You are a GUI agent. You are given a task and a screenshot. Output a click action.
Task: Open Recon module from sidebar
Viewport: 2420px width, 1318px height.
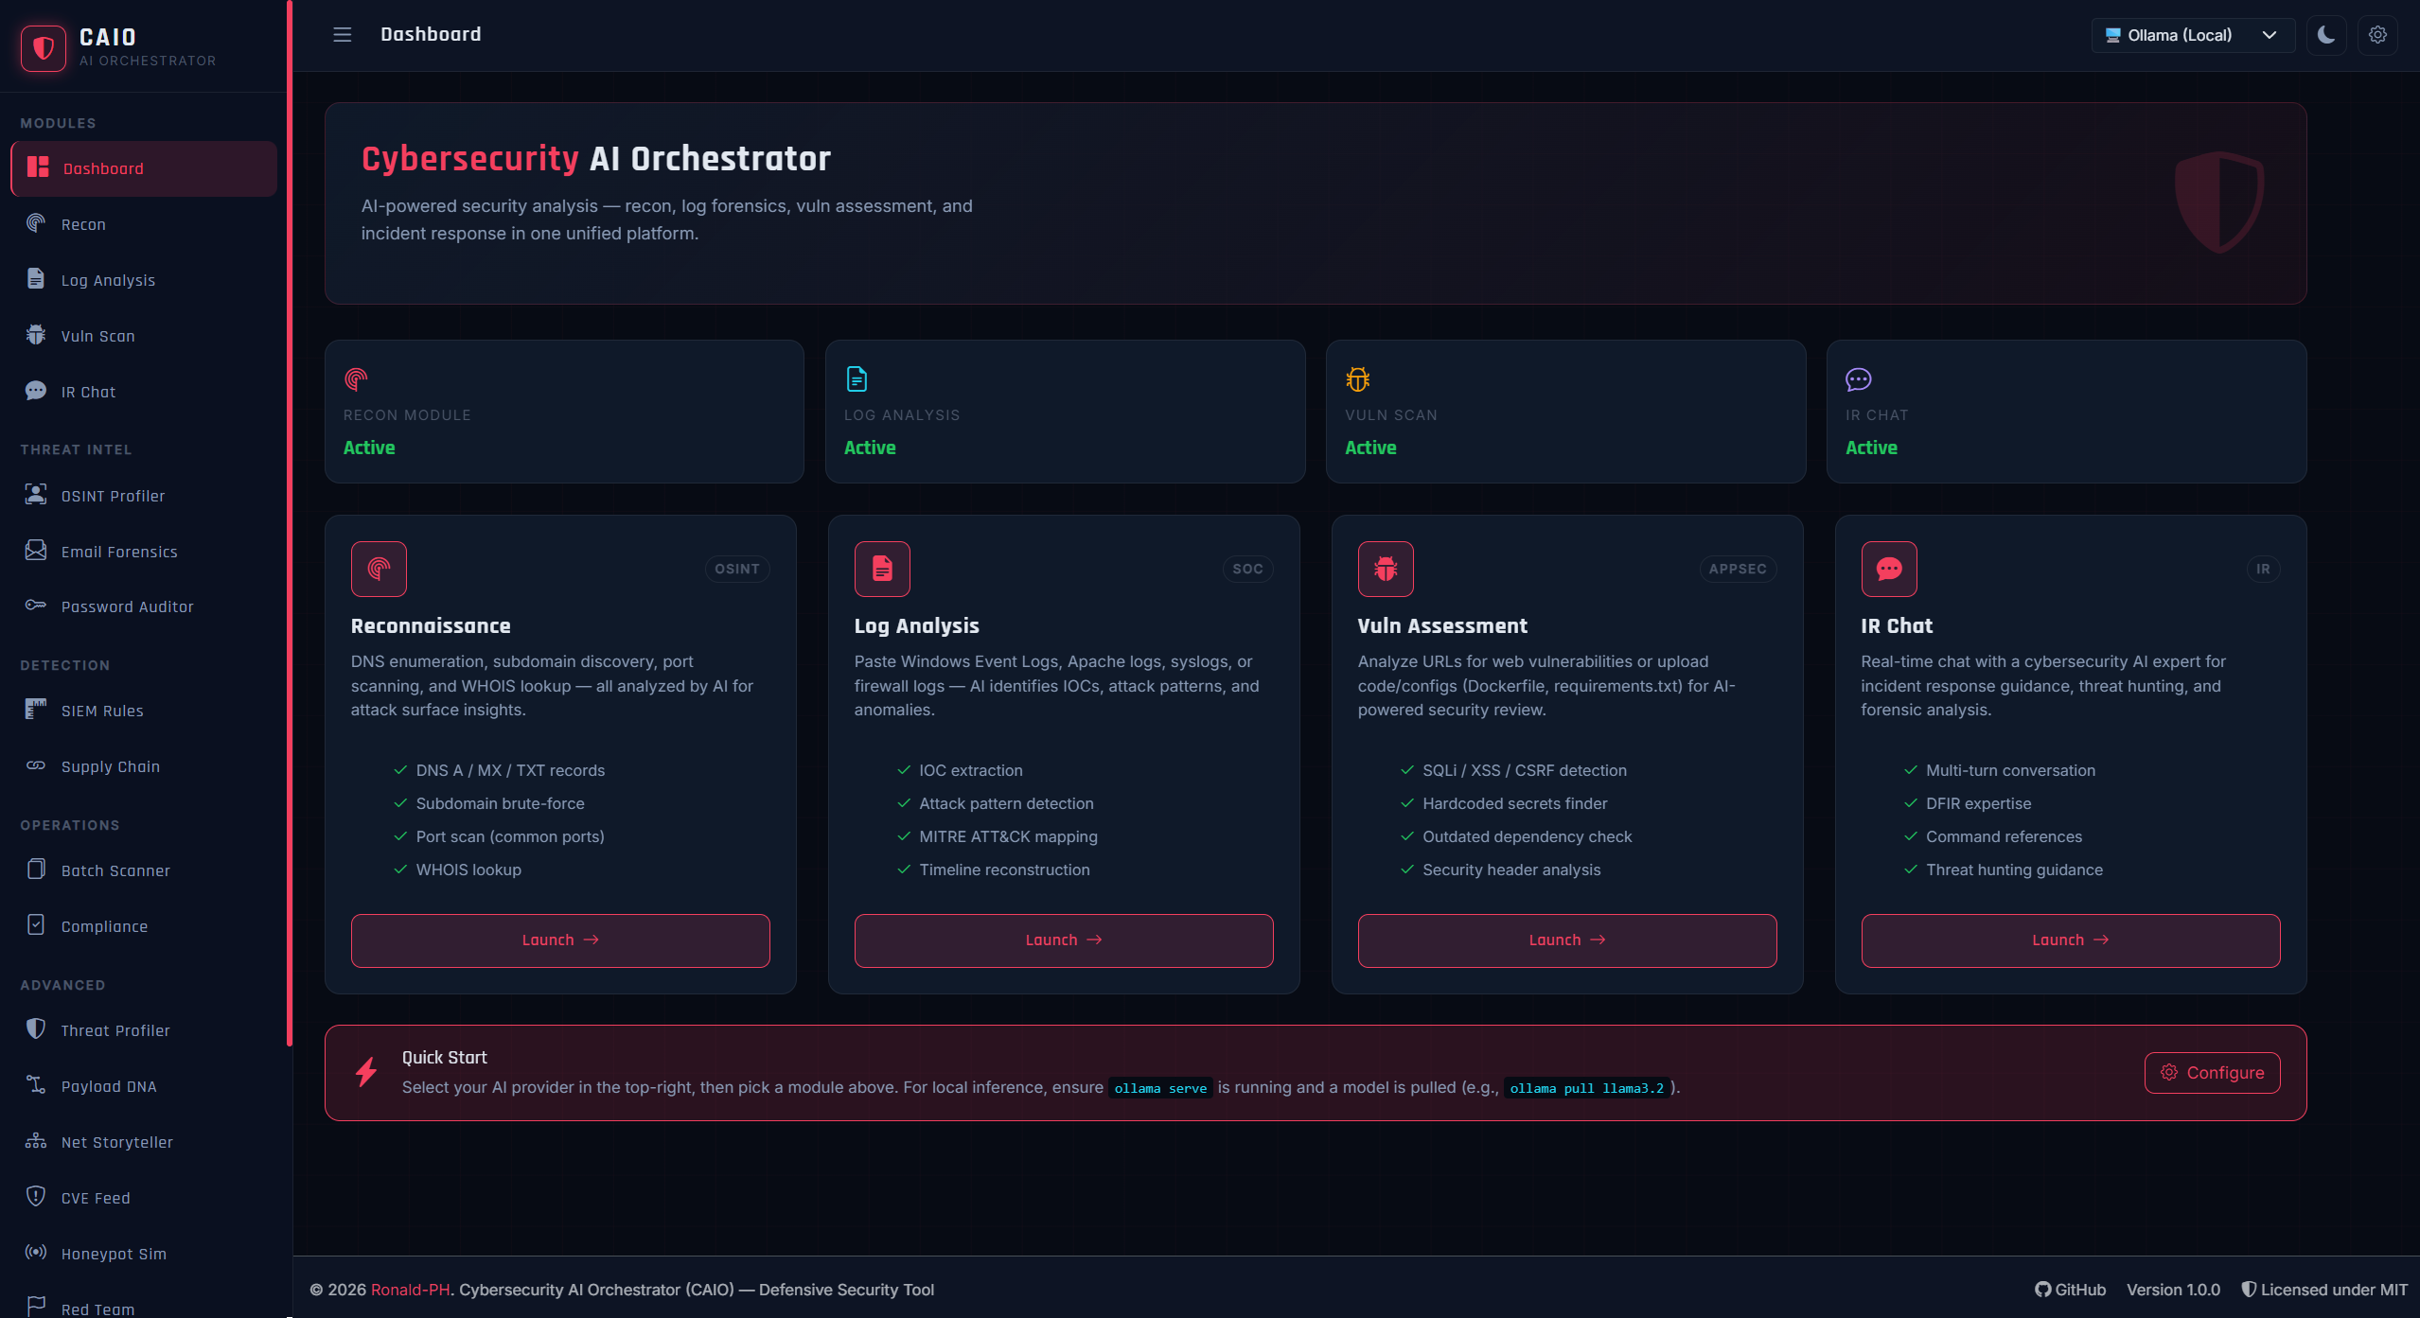[144, 224]
